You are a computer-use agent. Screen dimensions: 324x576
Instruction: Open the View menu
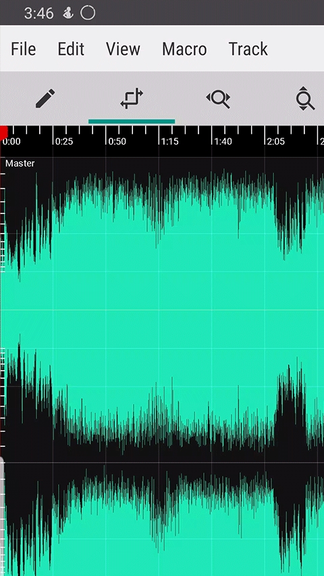point(123,49)
